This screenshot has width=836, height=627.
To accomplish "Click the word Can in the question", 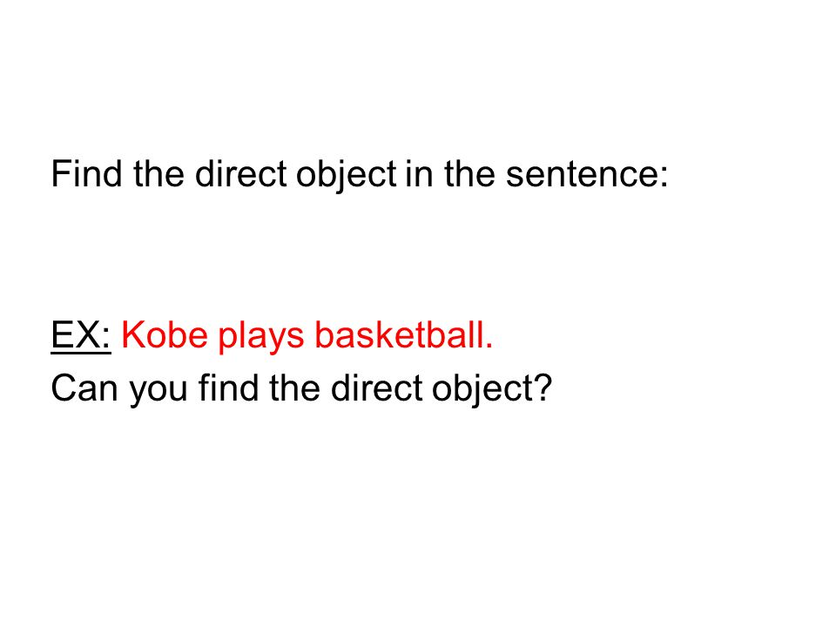I will [84, 388].
